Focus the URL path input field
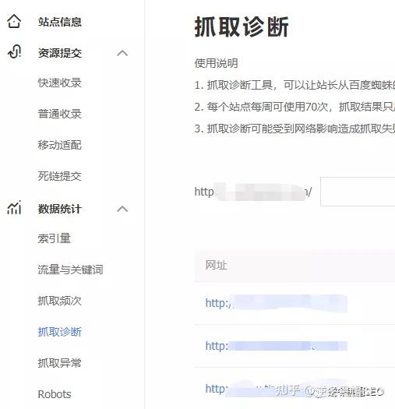The height and width of the screenshot is (409, 395). (x=358, y=192)
